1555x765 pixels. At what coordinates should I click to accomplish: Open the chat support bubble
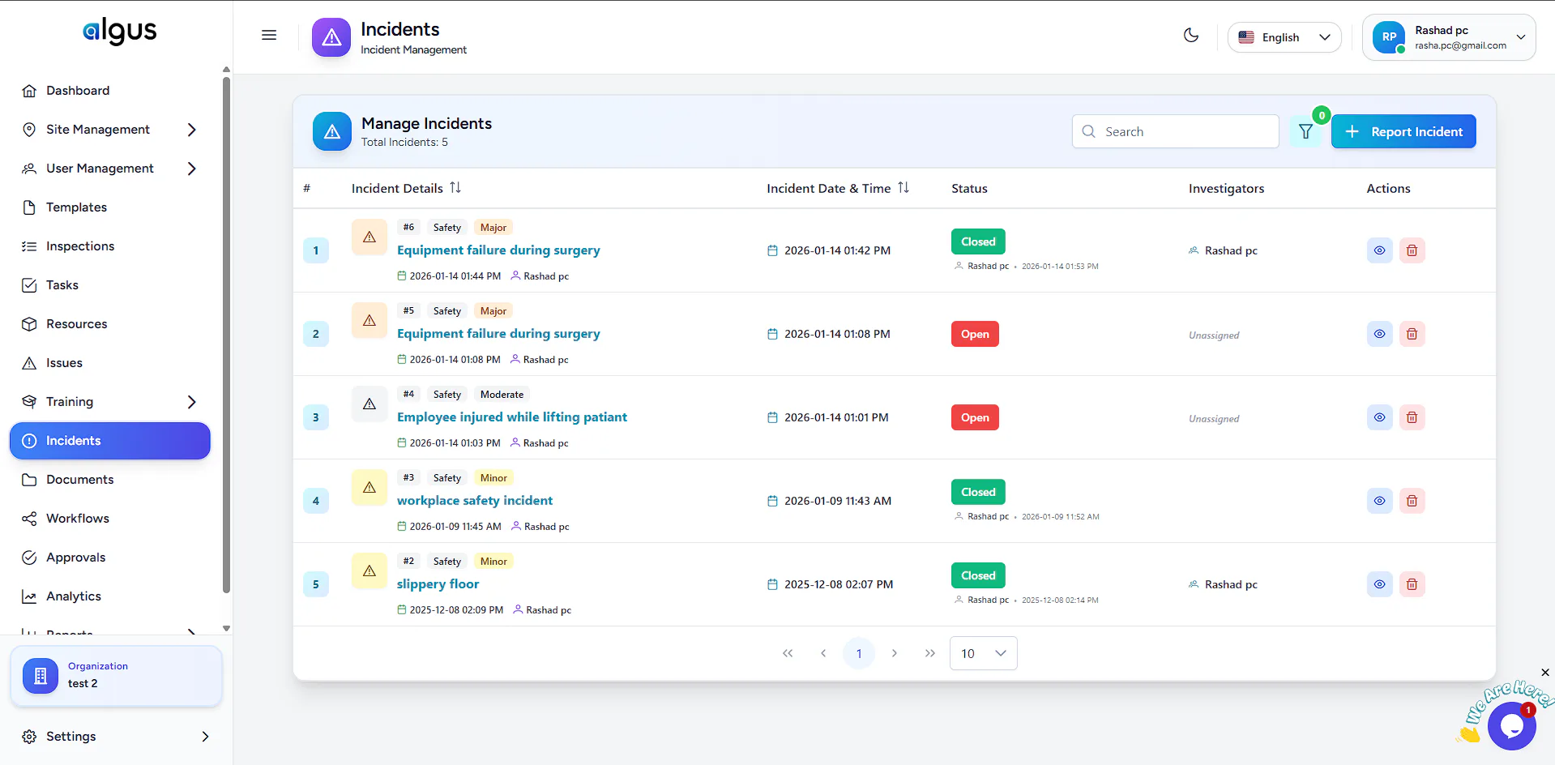[1511, 726]
